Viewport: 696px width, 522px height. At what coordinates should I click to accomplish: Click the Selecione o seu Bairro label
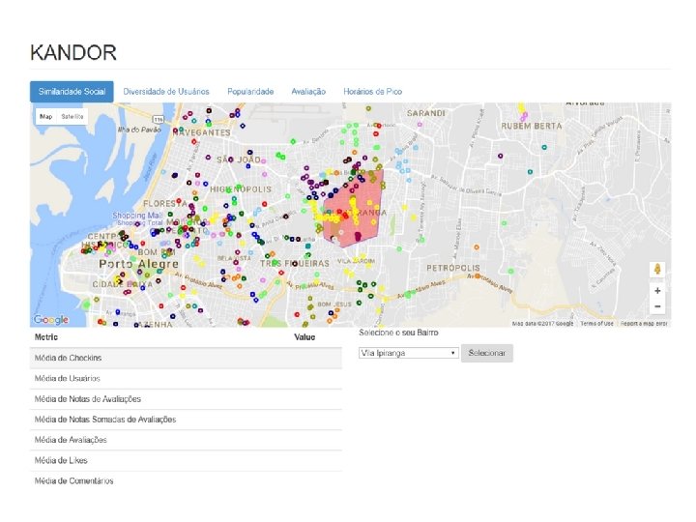398,333
